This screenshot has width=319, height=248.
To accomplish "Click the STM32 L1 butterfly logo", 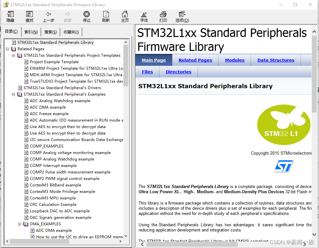I will [284, 124].
